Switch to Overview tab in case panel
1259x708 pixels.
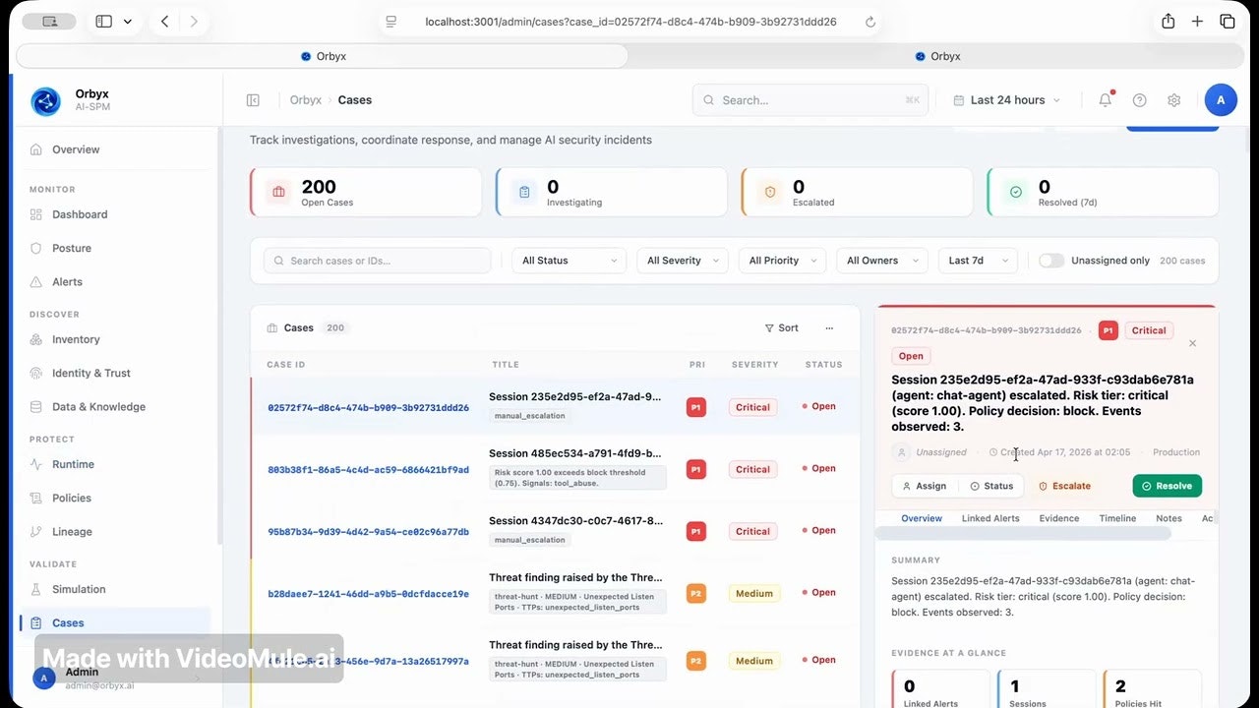(922, 518)
